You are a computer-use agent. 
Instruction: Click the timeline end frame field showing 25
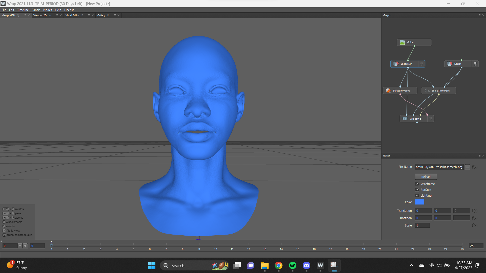point(476,246)
